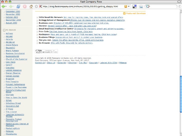Go to the Home page icon
182x136 pixels.
tap(31, 6)
